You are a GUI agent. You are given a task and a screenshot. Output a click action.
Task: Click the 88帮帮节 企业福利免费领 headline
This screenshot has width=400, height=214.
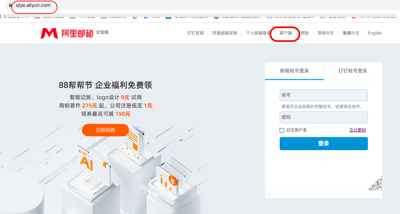pyautogui.click(x=105, y=85)
